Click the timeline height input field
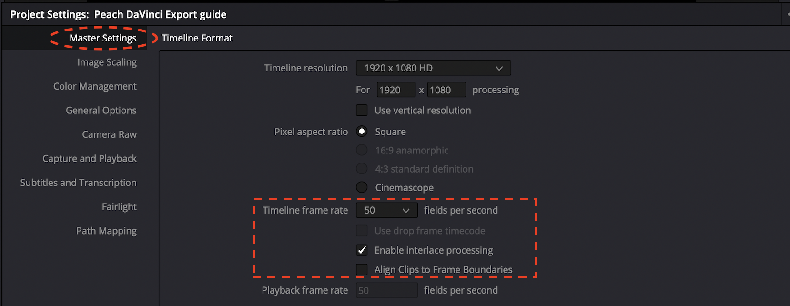This screenshot has height=306, width=790. 446,90
